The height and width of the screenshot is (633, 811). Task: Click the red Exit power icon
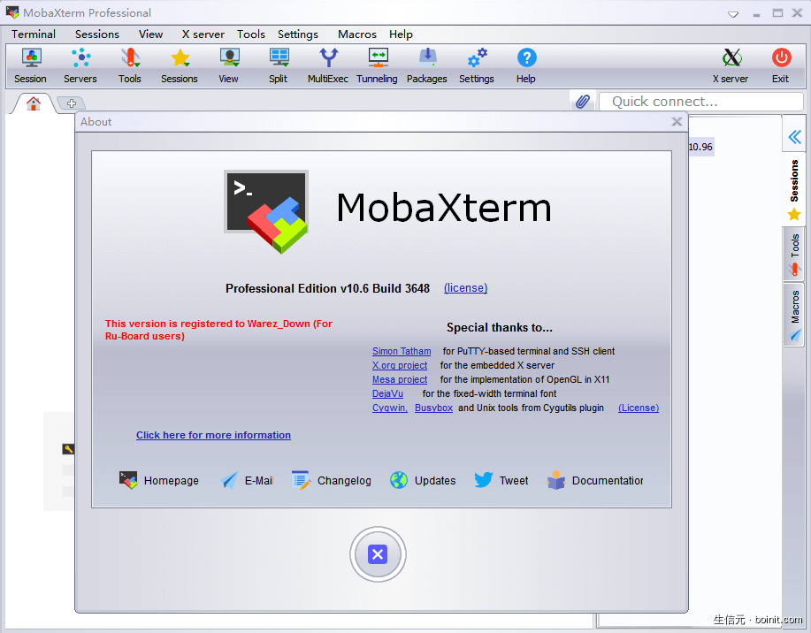pyautogui.click(x=781, y=65)
